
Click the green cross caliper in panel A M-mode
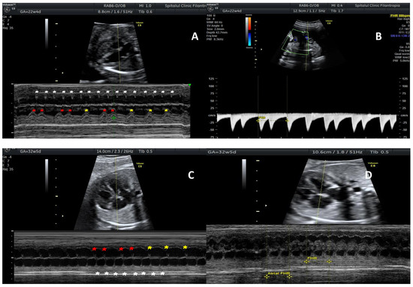113,118
